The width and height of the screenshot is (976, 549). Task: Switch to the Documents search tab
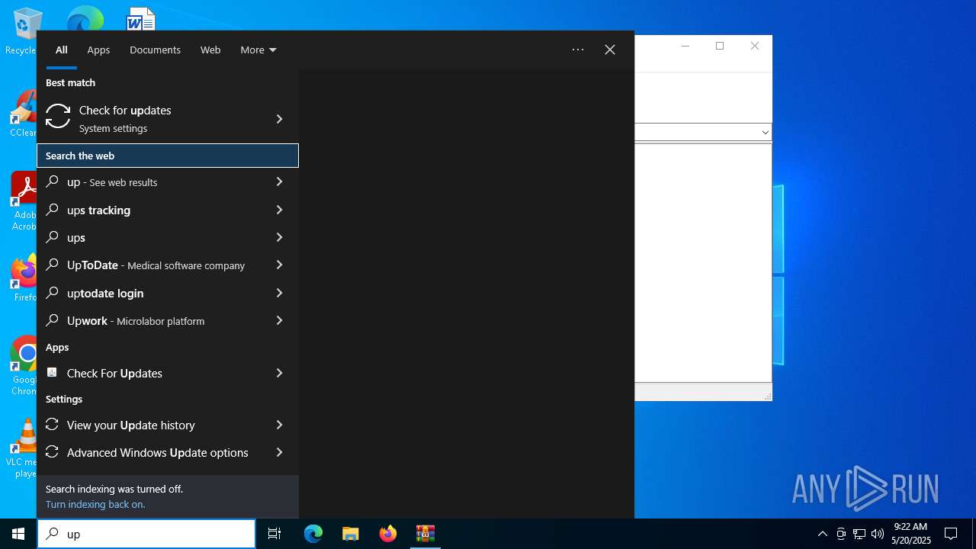click(155, 50)
